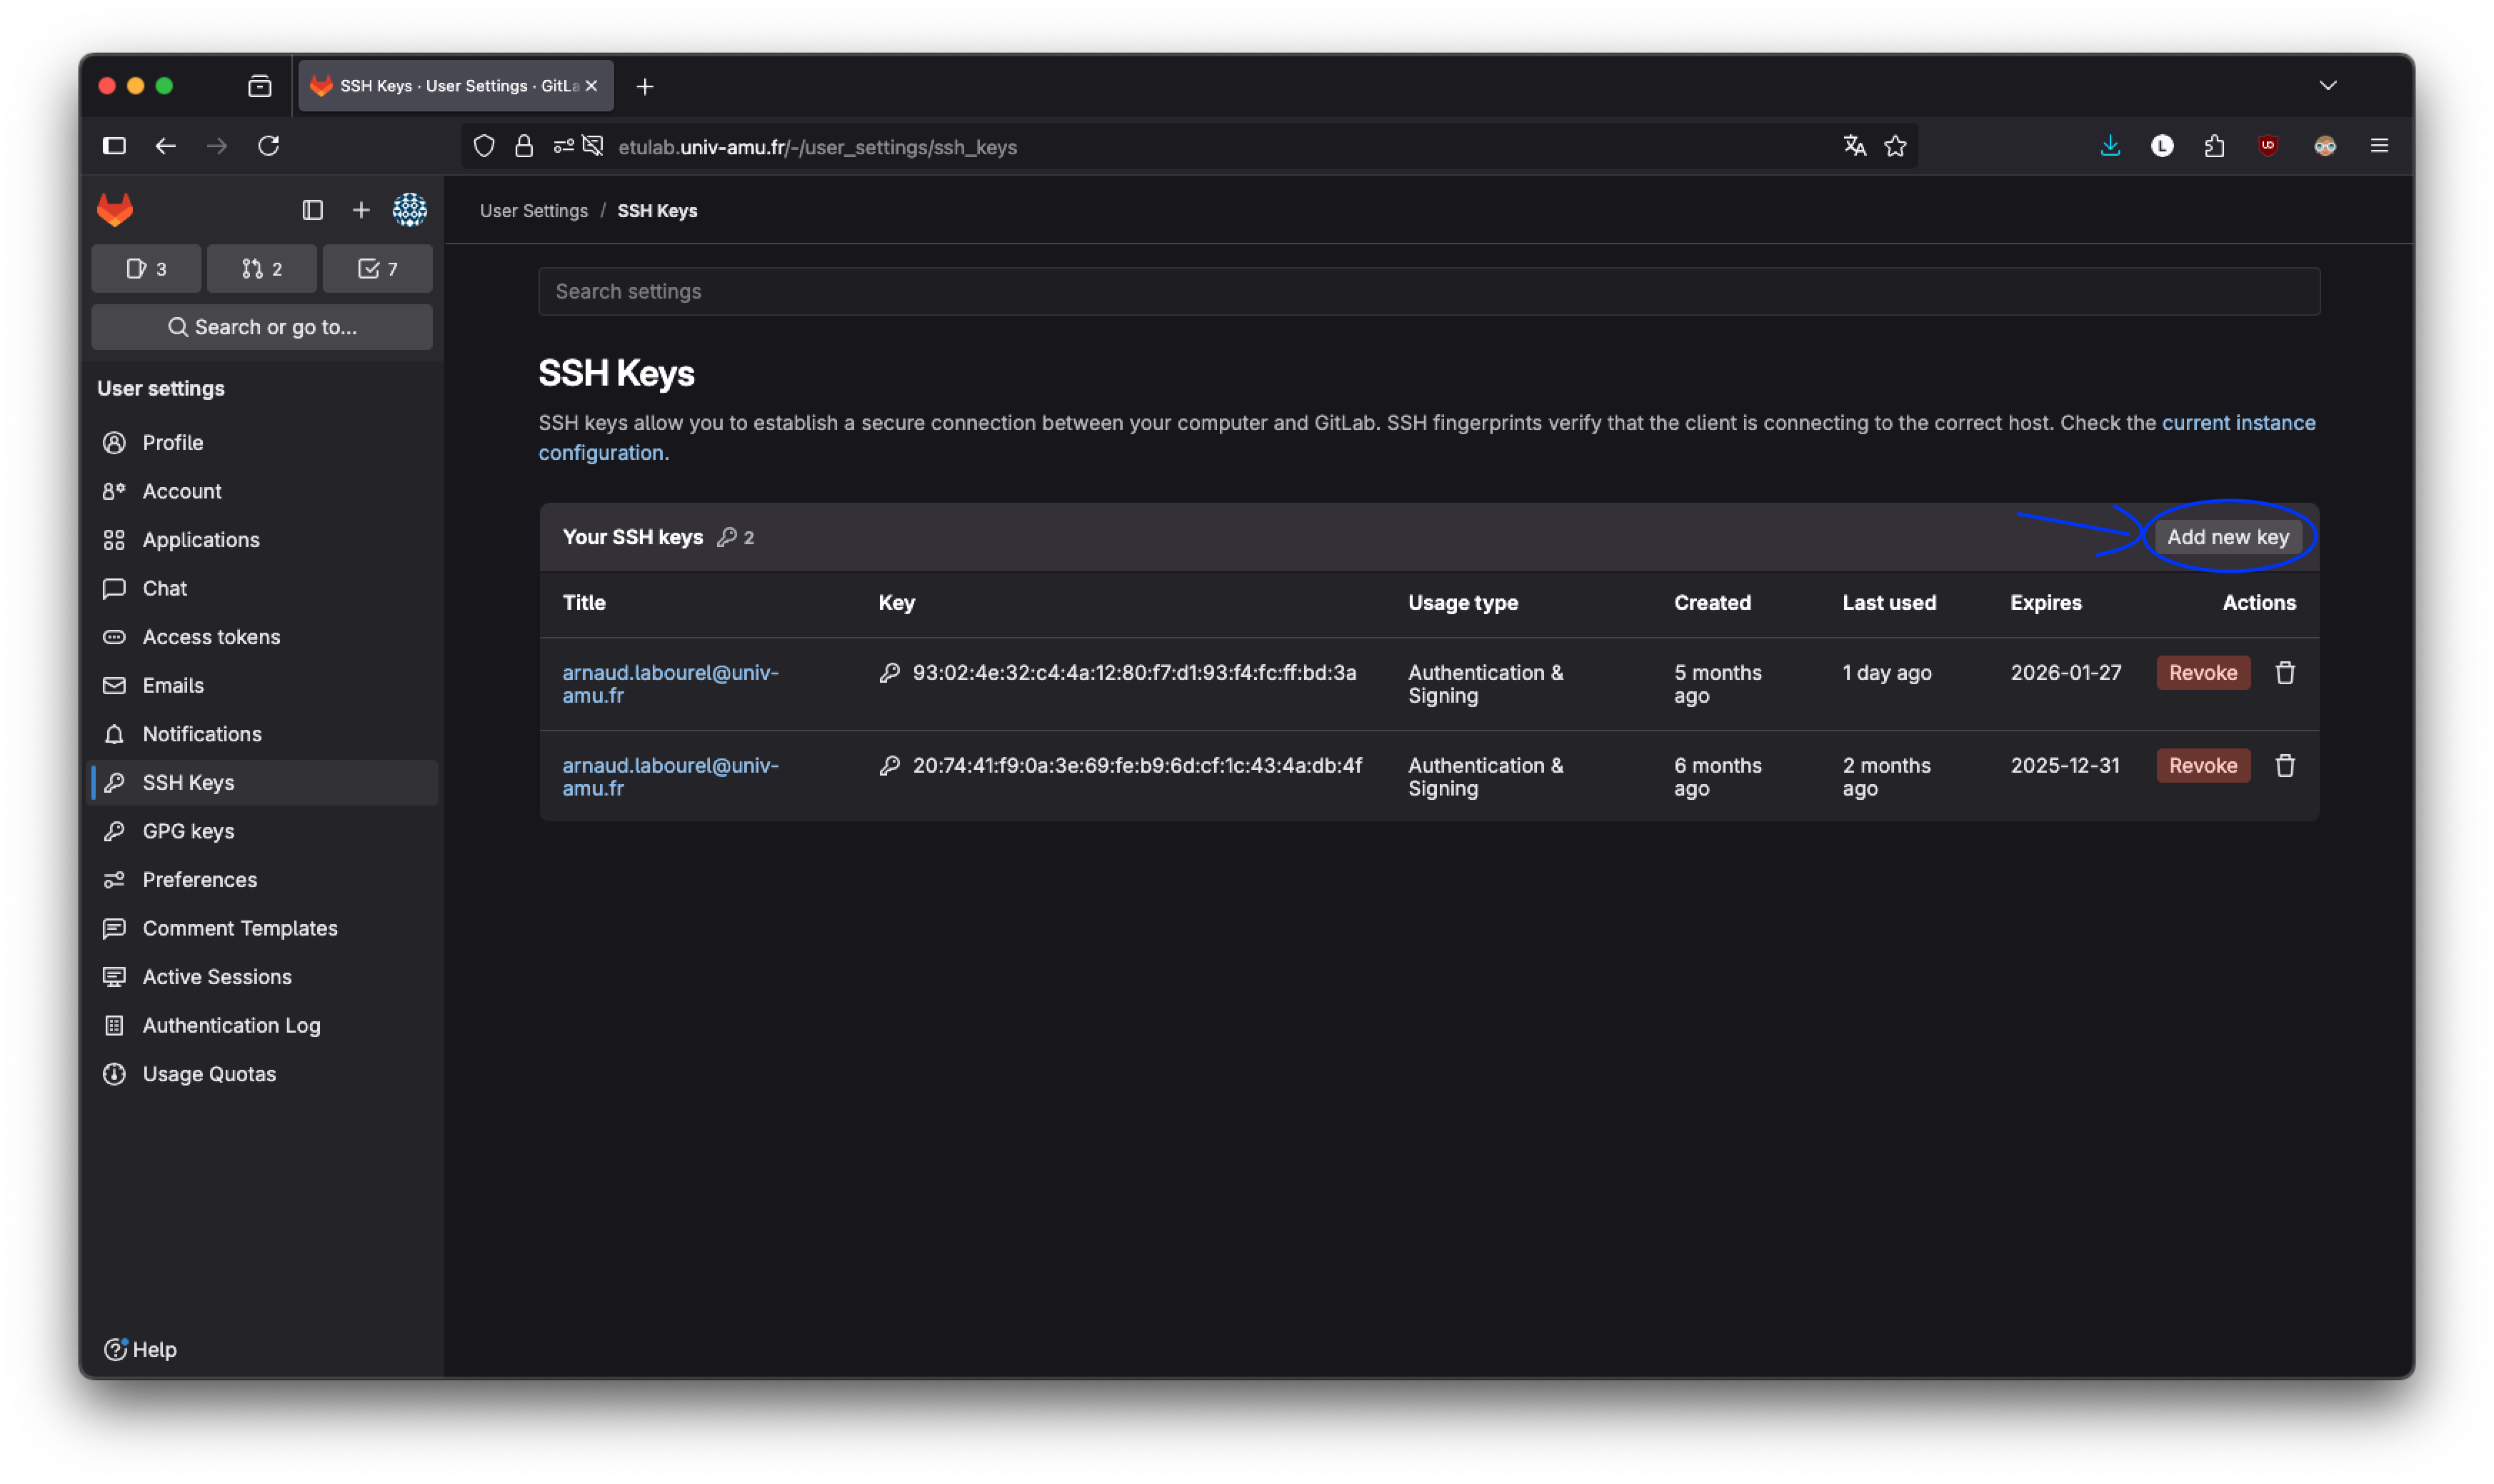Toggle tracking protection shield in address bar

pyautogui.click(x=484, y=146)
